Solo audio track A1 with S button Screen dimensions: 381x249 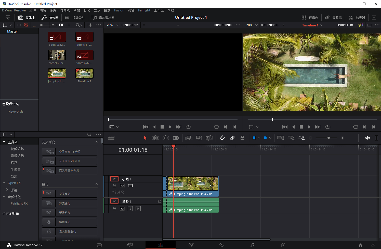(x=130, y=209)
